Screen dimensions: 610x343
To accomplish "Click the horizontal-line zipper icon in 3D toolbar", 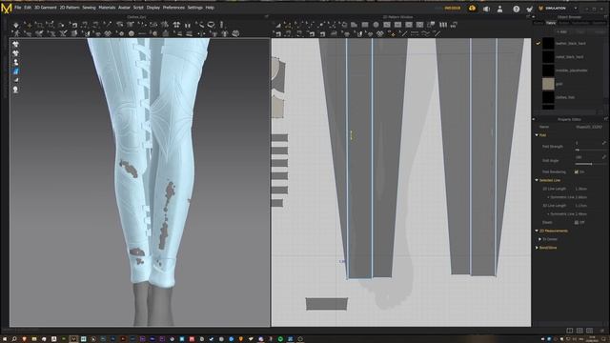I will [x=142, y=34].
